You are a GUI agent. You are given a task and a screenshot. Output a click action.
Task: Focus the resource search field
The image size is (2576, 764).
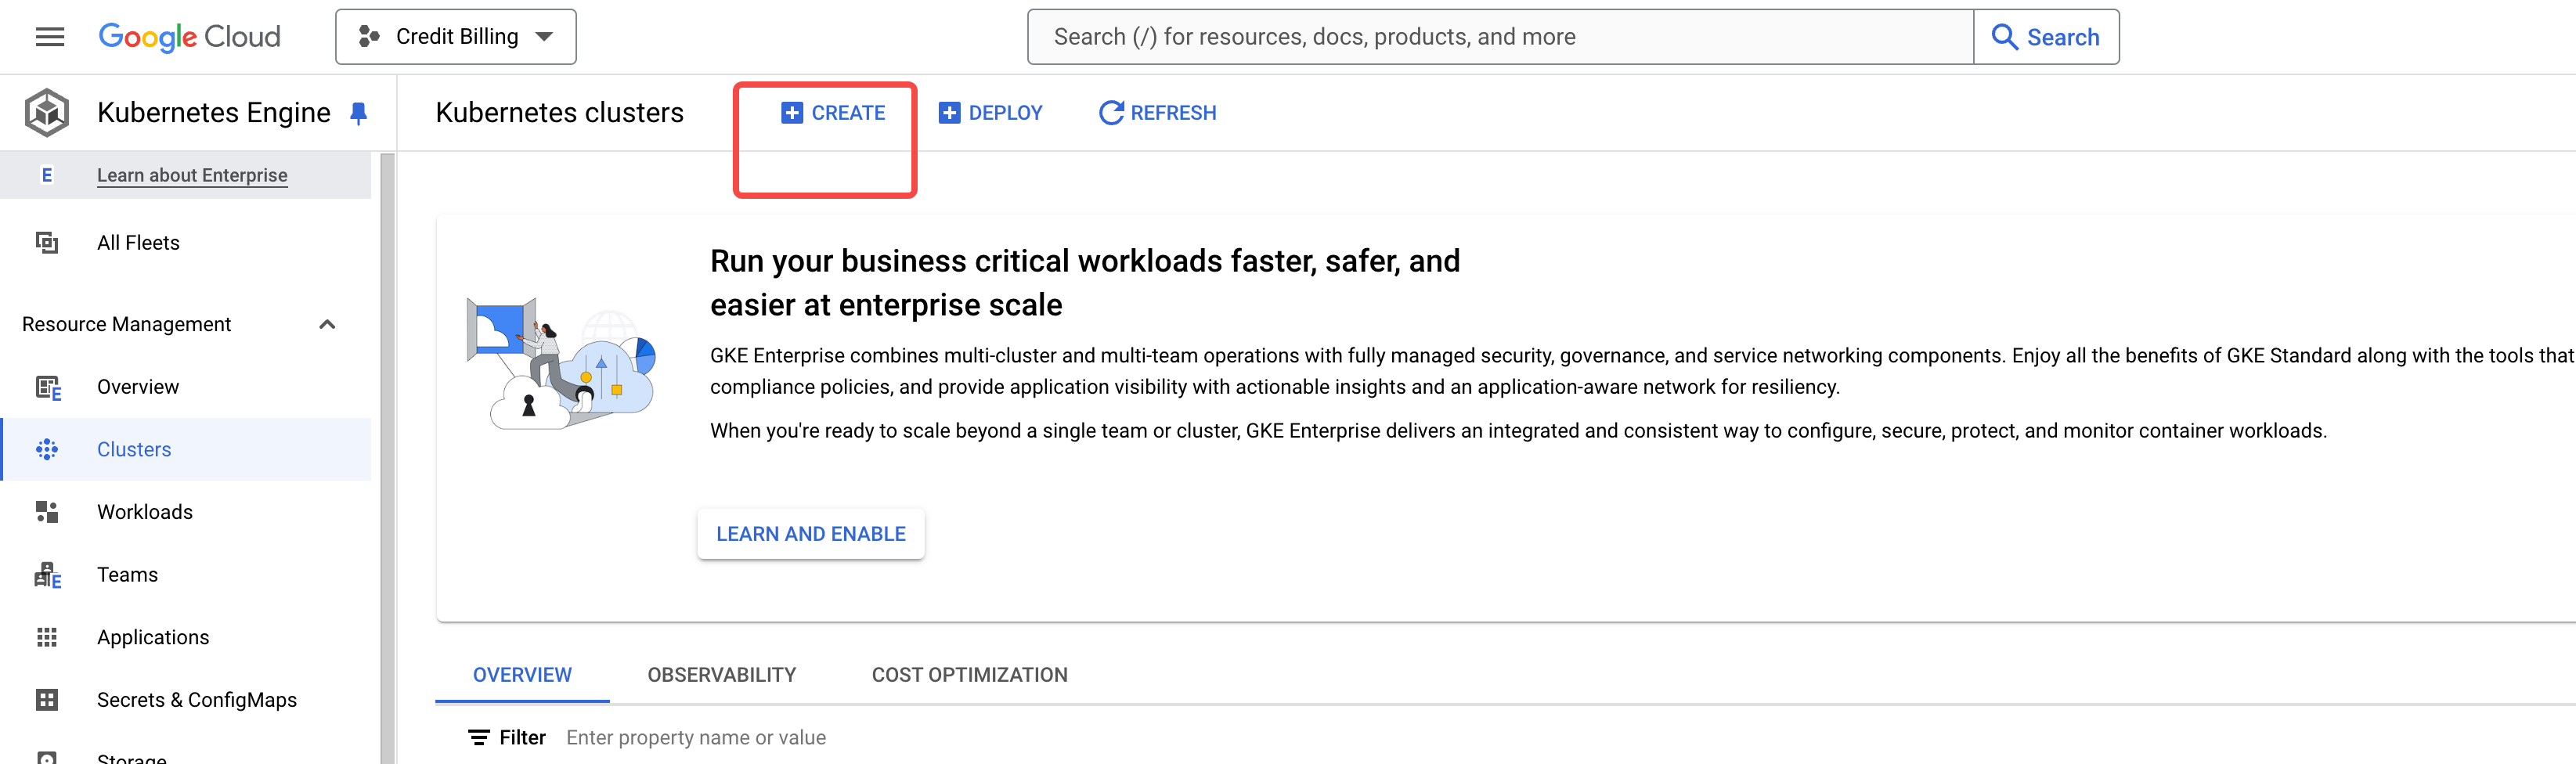[1500, 37]
